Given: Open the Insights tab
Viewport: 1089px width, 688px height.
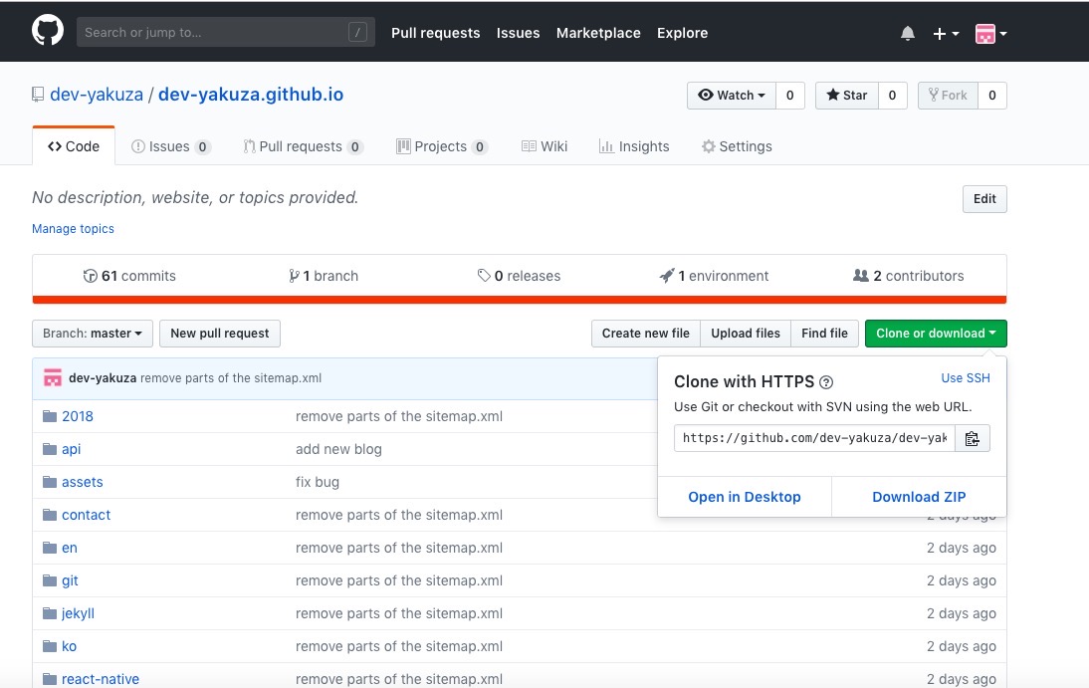Looking at the screenshot, I should click(634, 146).
